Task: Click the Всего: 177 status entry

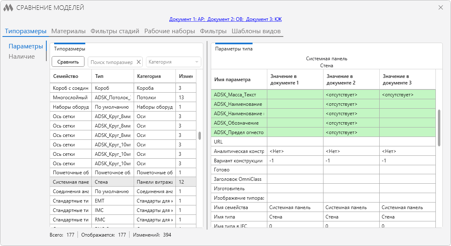Action: tap(62, 235)
